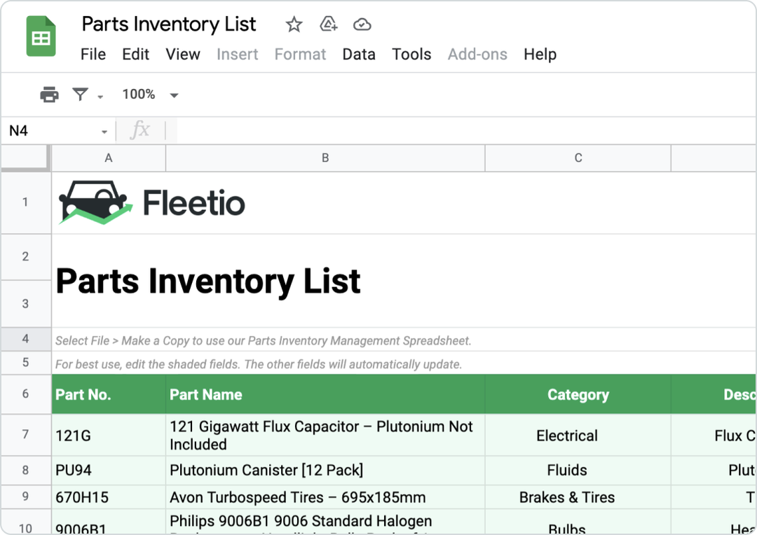Image resolution: width=757 pixels, height=535 pixels.
Task: Click Avon Turbospeed Tires cell
Action: (325, 497)
